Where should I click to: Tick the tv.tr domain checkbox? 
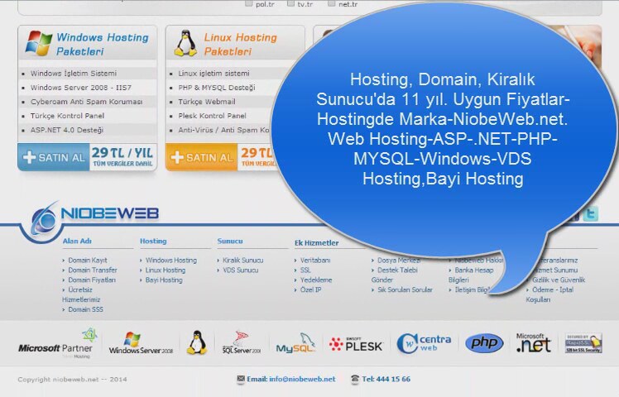coord(291,3)
